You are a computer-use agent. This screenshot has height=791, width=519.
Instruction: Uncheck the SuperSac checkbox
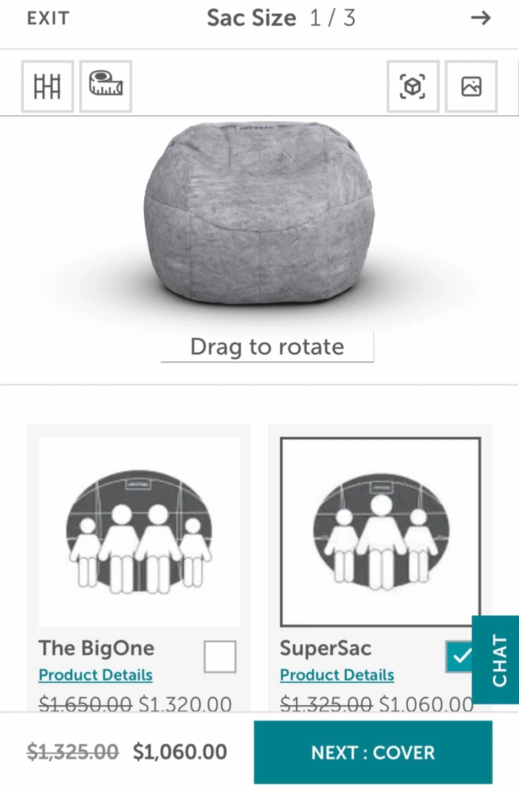[459, 656]
